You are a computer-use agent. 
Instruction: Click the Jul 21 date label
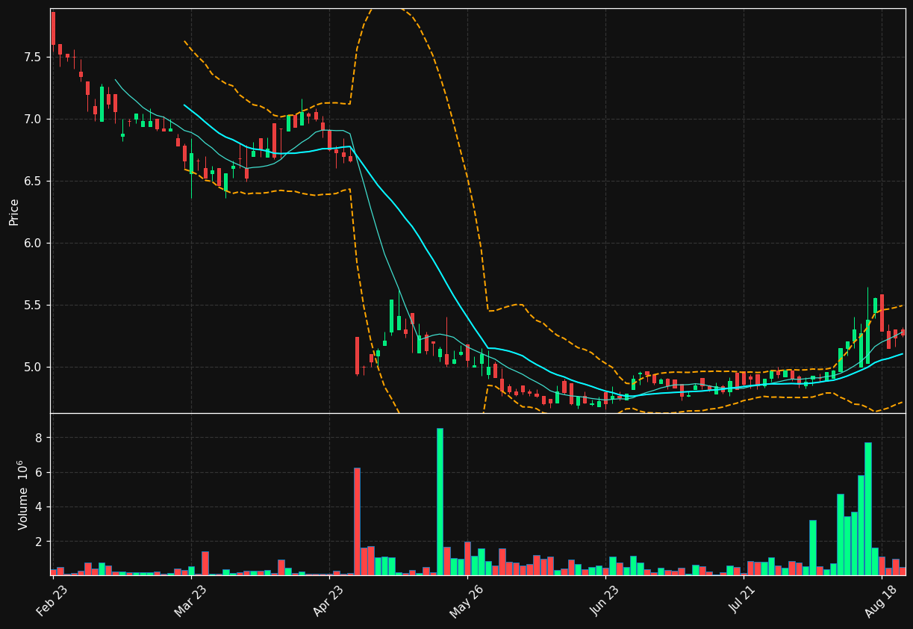point(743,599)
